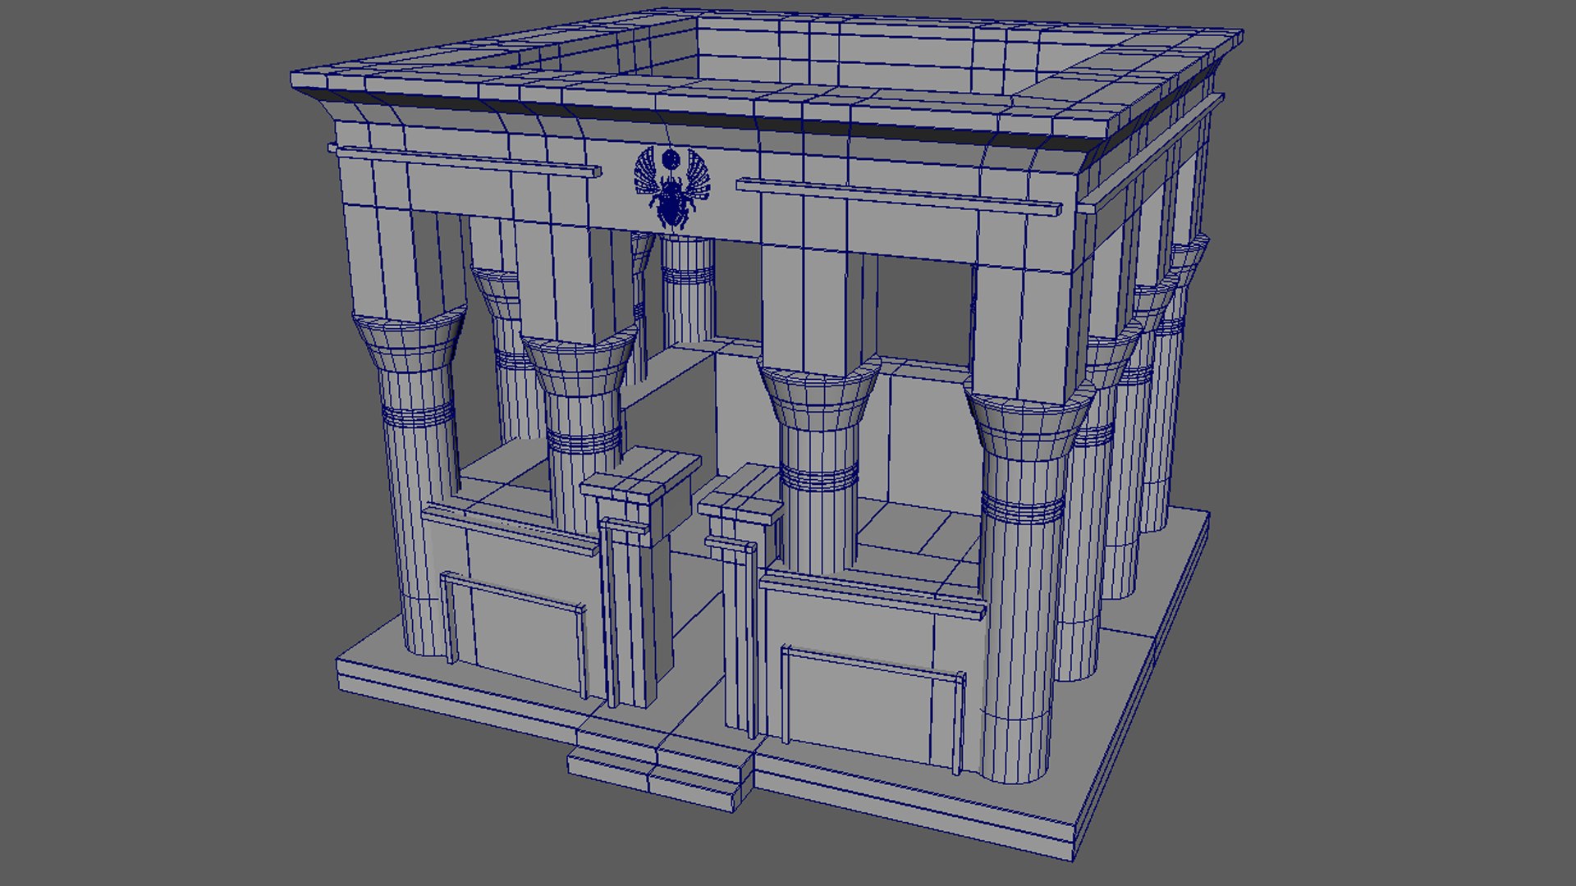Select the winged scarab emblem on the temple facade

point(672,188)
